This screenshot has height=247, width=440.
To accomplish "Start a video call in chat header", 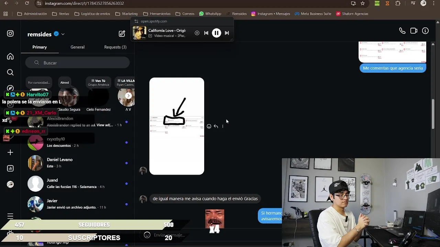I will (x=414, y=31).
